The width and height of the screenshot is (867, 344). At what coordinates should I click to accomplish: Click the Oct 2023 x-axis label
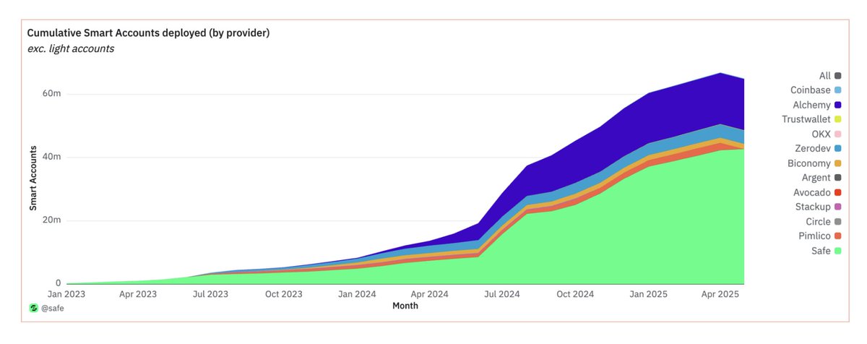tap(283, 295)
